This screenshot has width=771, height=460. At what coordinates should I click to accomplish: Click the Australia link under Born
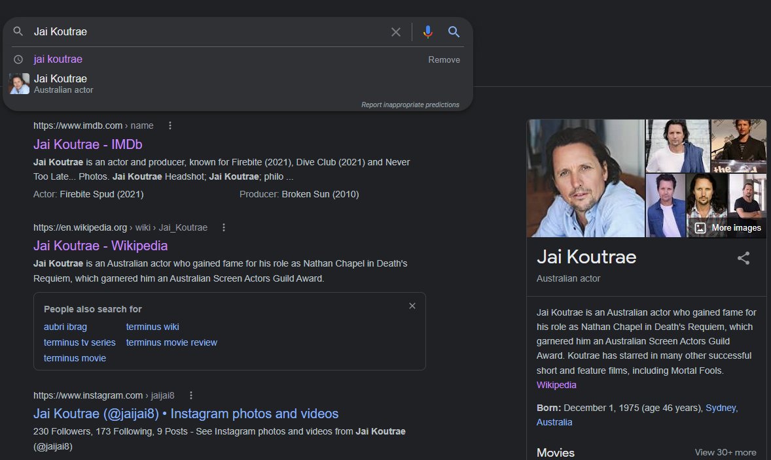click(x=554, y=422)
